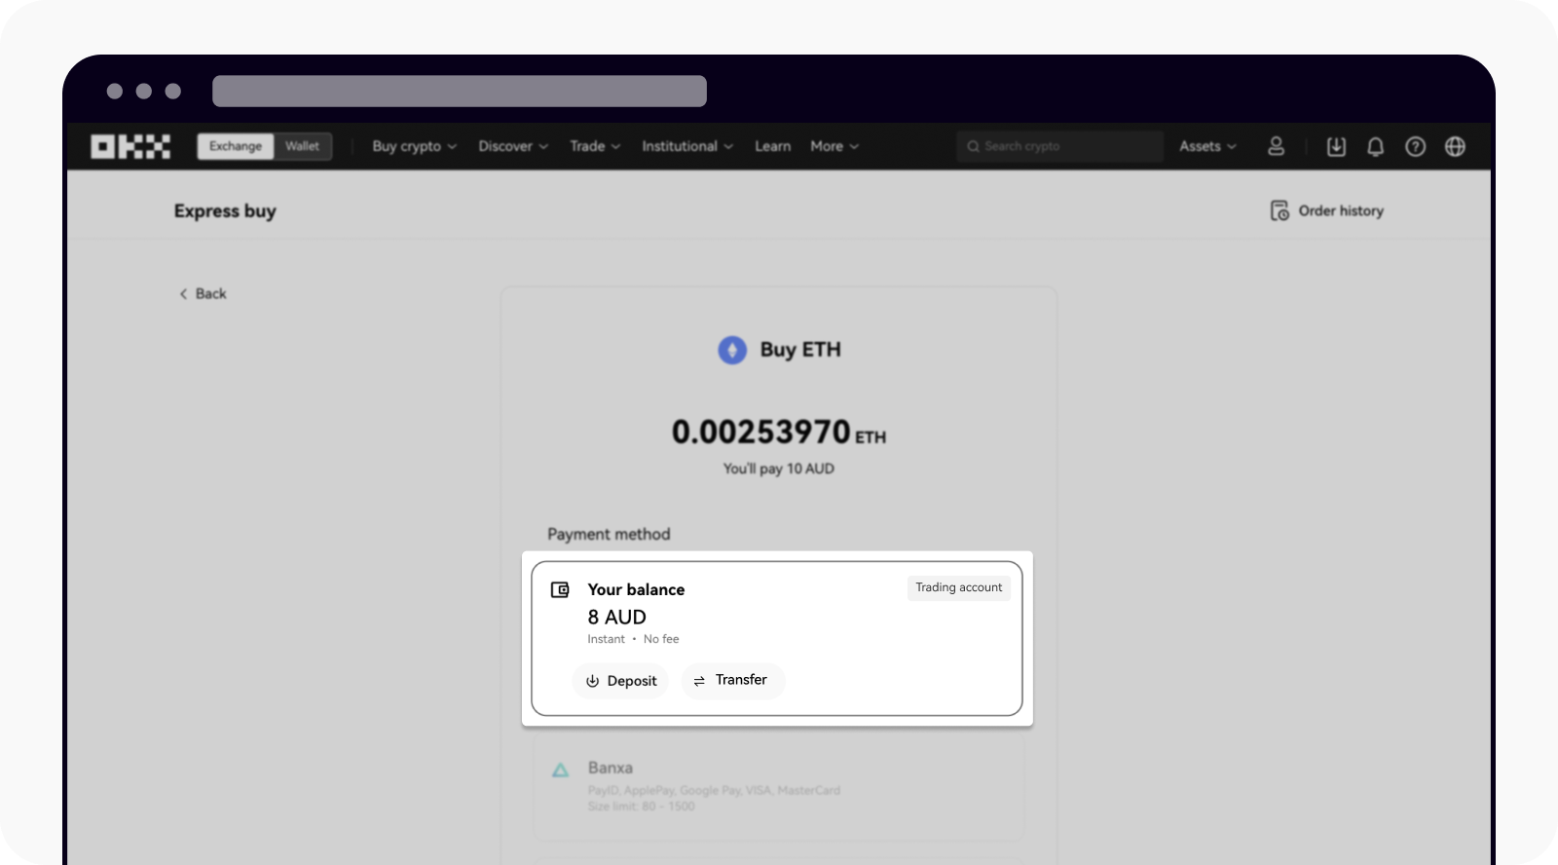Open the Institutional dropdown

coord(687,146)
